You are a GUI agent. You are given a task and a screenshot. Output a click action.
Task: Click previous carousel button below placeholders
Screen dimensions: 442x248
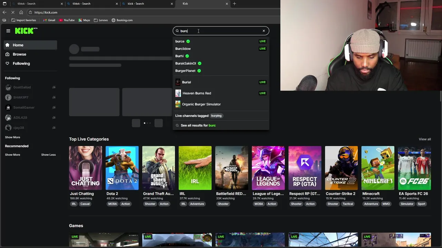pos(136,123)
